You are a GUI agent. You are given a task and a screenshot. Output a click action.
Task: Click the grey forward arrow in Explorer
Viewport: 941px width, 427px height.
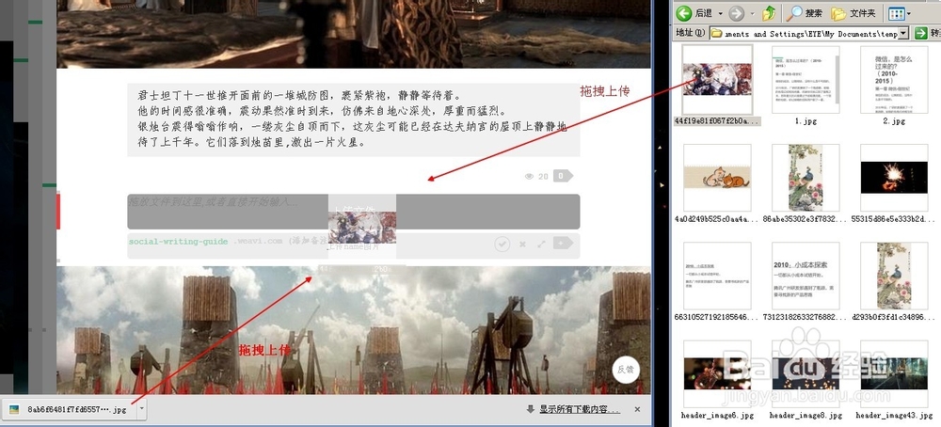(x=737, y=13)
